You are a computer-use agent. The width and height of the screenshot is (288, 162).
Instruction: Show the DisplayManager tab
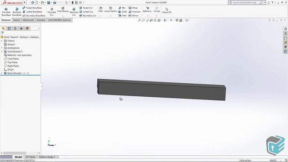point(27,28)
